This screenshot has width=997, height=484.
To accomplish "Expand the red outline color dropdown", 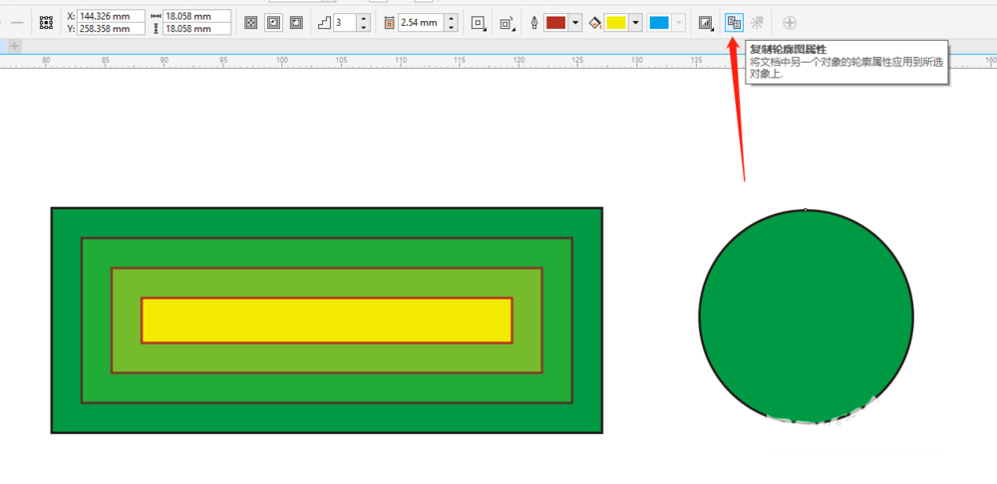I will 575,22.
